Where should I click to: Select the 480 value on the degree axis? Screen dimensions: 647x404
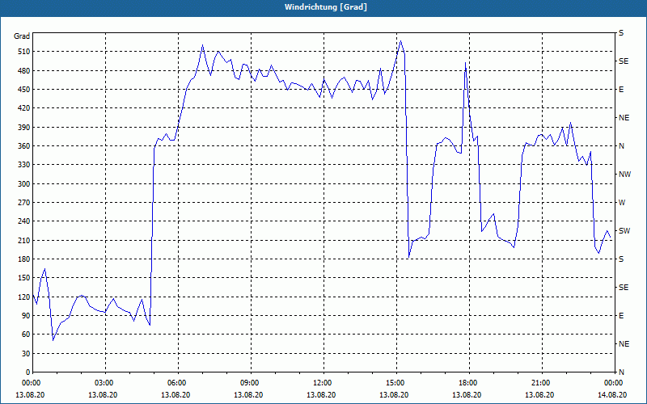point(24,70)
